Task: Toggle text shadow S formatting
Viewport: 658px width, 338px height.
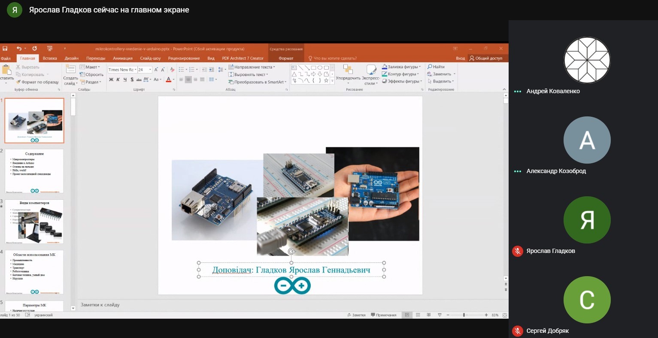Action: pyautogui.click(x=132, y=79)
